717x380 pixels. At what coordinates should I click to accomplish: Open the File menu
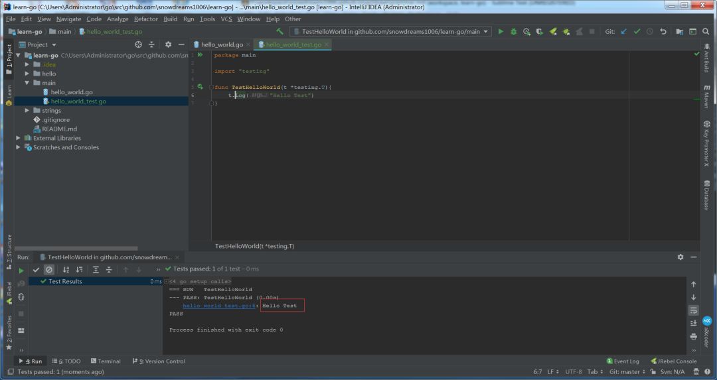point(11,19)
